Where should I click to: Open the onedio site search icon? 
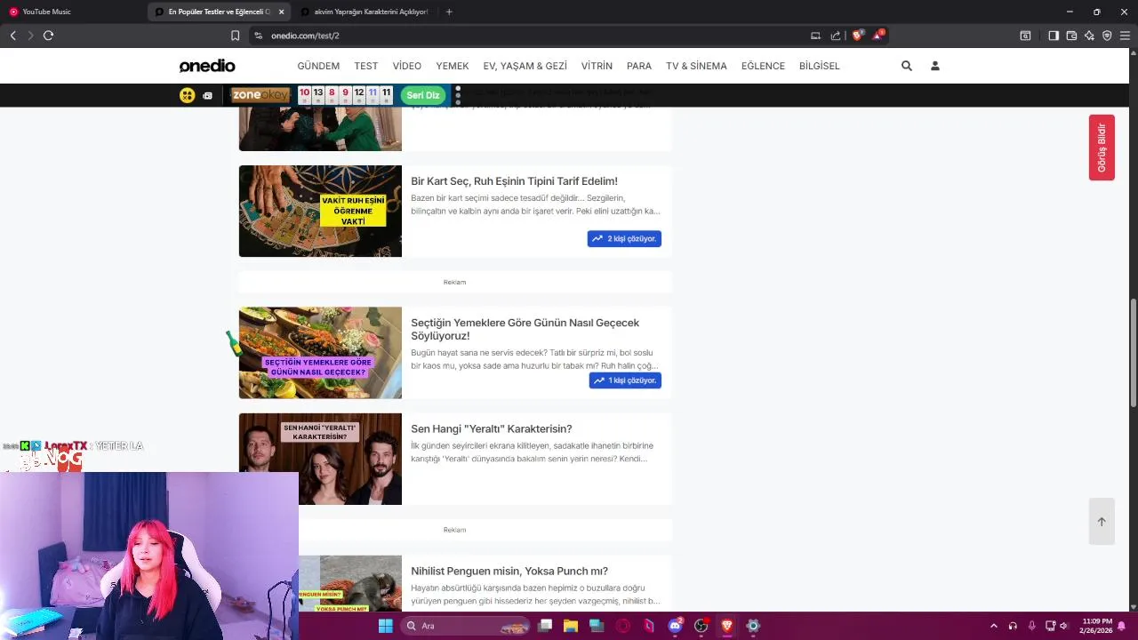click(x=906, y=66)
